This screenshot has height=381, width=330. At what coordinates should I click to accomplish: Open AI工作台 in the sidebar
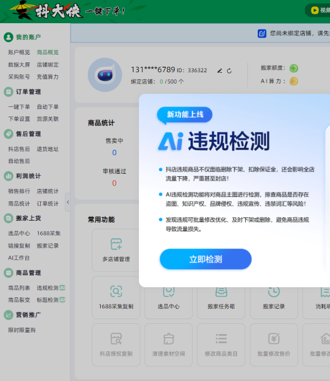tap(19, 258)
